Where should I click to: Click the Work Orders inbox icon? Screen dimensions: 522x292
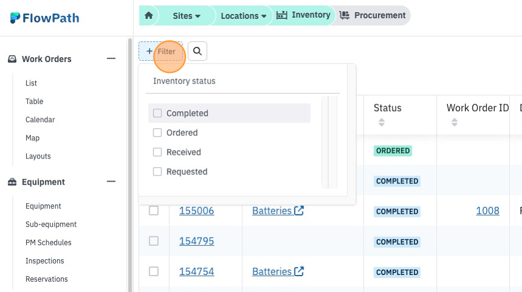coord(12,59)
